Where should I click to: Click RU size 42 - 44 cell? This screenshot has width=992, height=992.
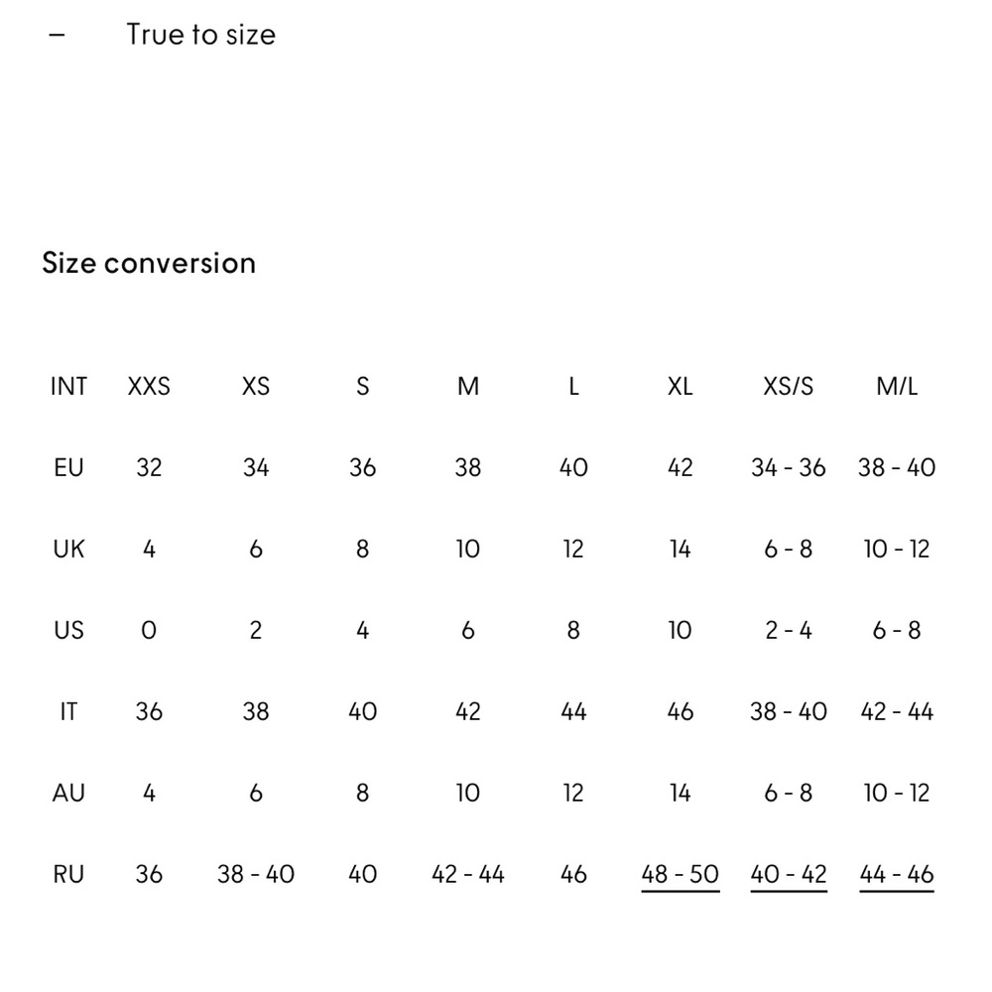click(x=468, y=874)
